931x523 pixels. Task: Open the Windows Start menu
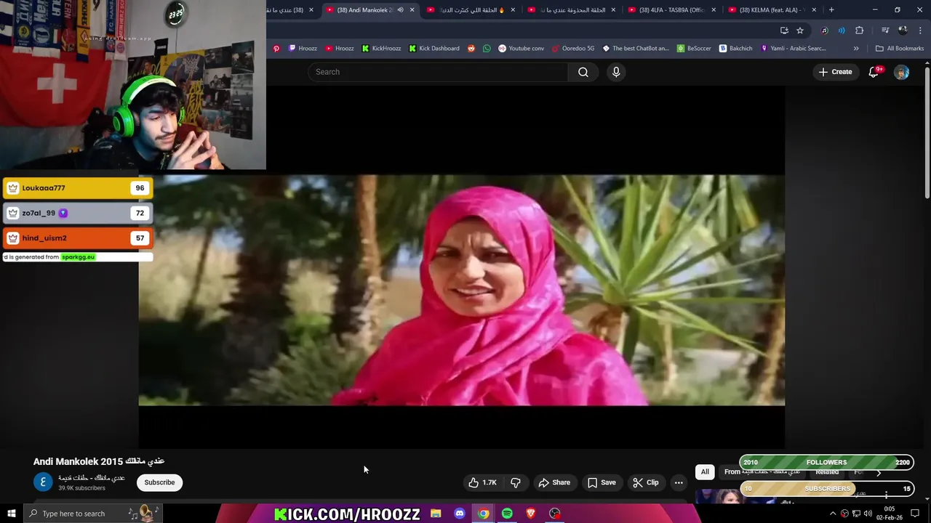click(12, 514)
